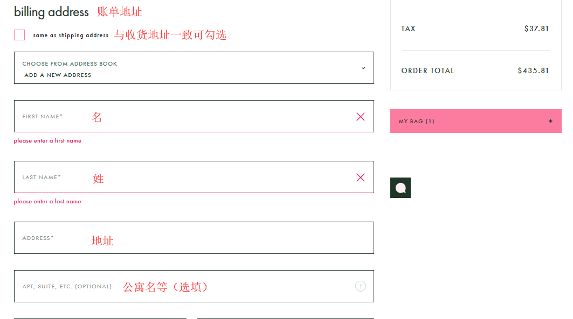Click the address book dropdown chevron arrow
573x319 pixels.
tap(363, 68)
